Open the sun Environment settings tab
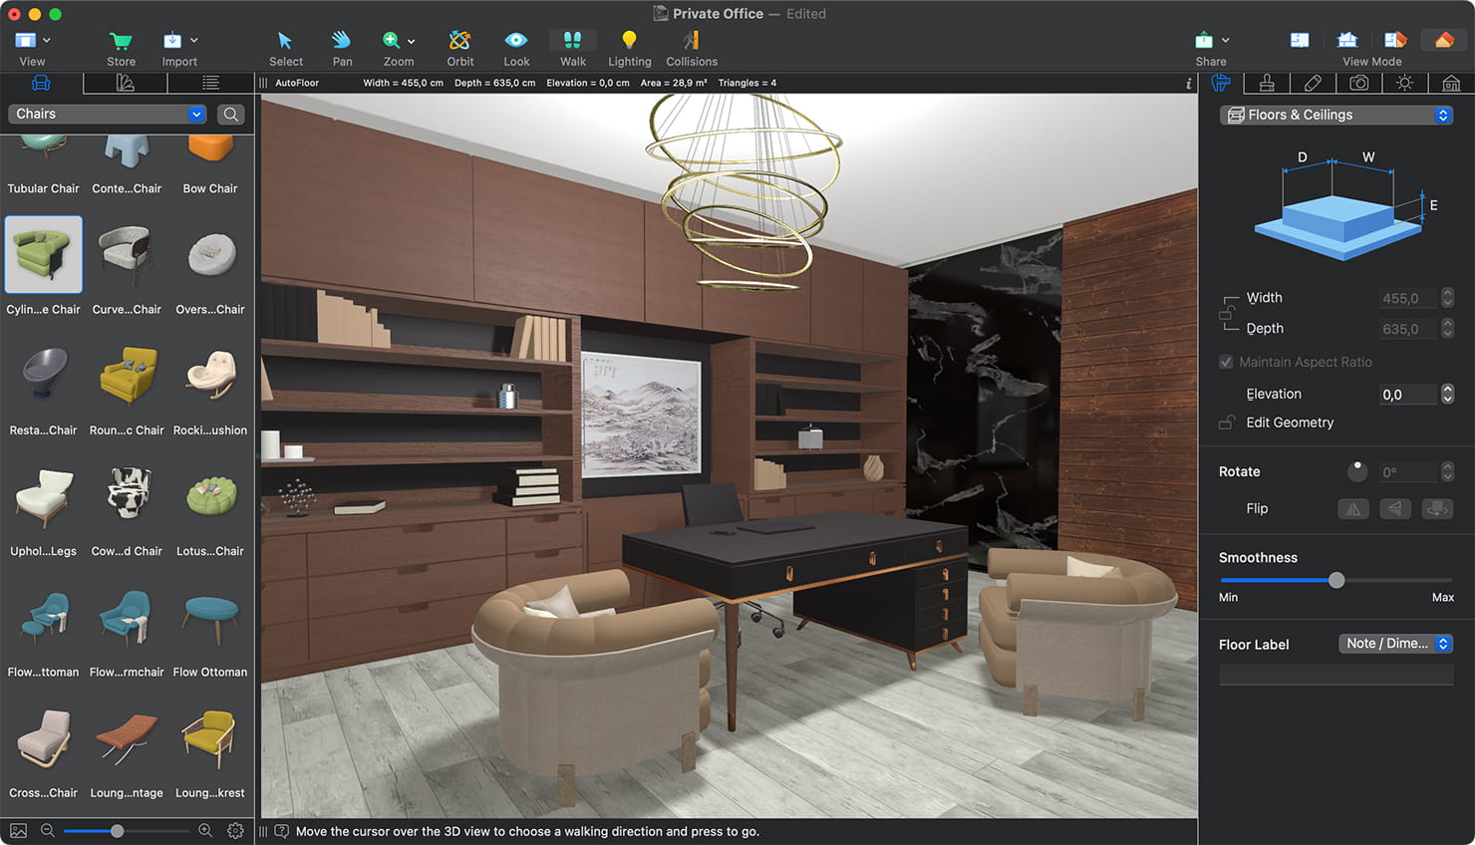 [1404, 83]
